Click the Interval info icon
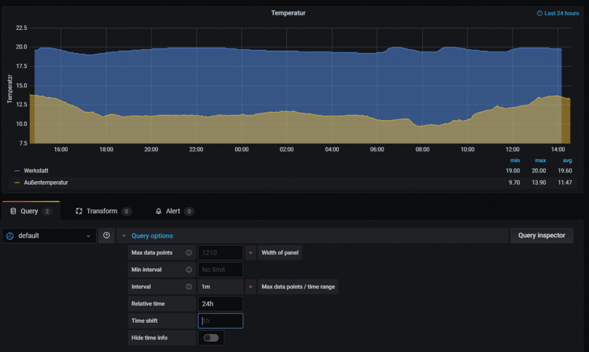589x352 pixels. [x=189, y=286]
